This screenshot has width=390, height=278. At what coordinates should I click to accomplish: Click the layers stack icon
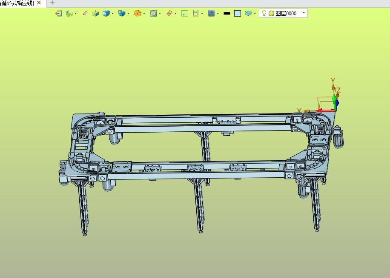point(248,14)
